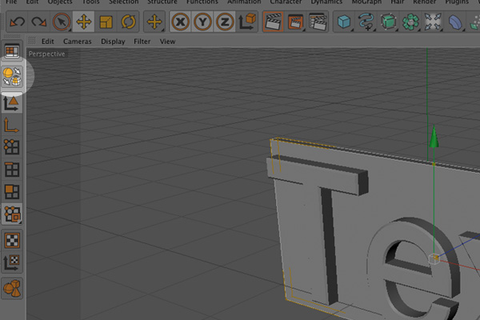Enable Model mode in left toolbar
The image size is (480, 320).
click(12, 103)
